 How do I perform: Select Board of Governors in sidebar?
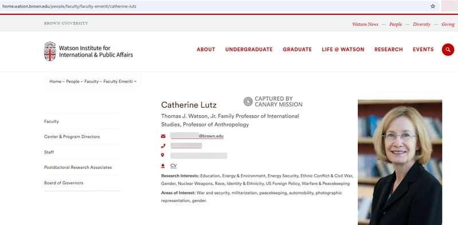coord(64,183)
